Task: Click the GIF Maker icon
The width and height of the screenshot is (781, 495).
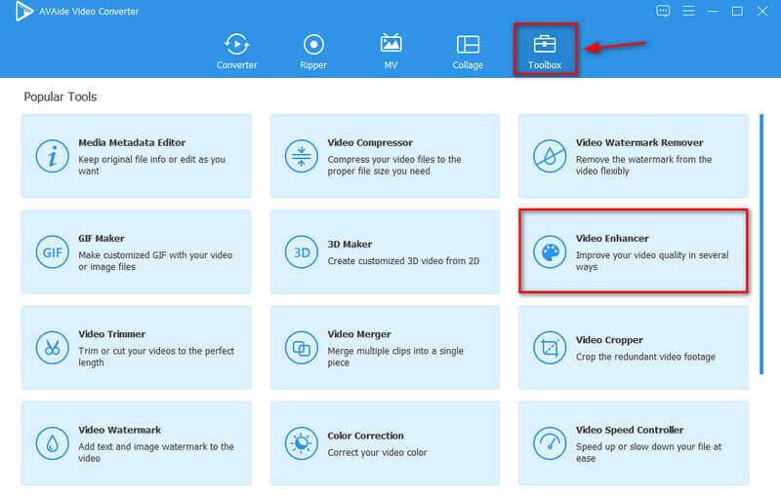Action: [x=52, y=252]
